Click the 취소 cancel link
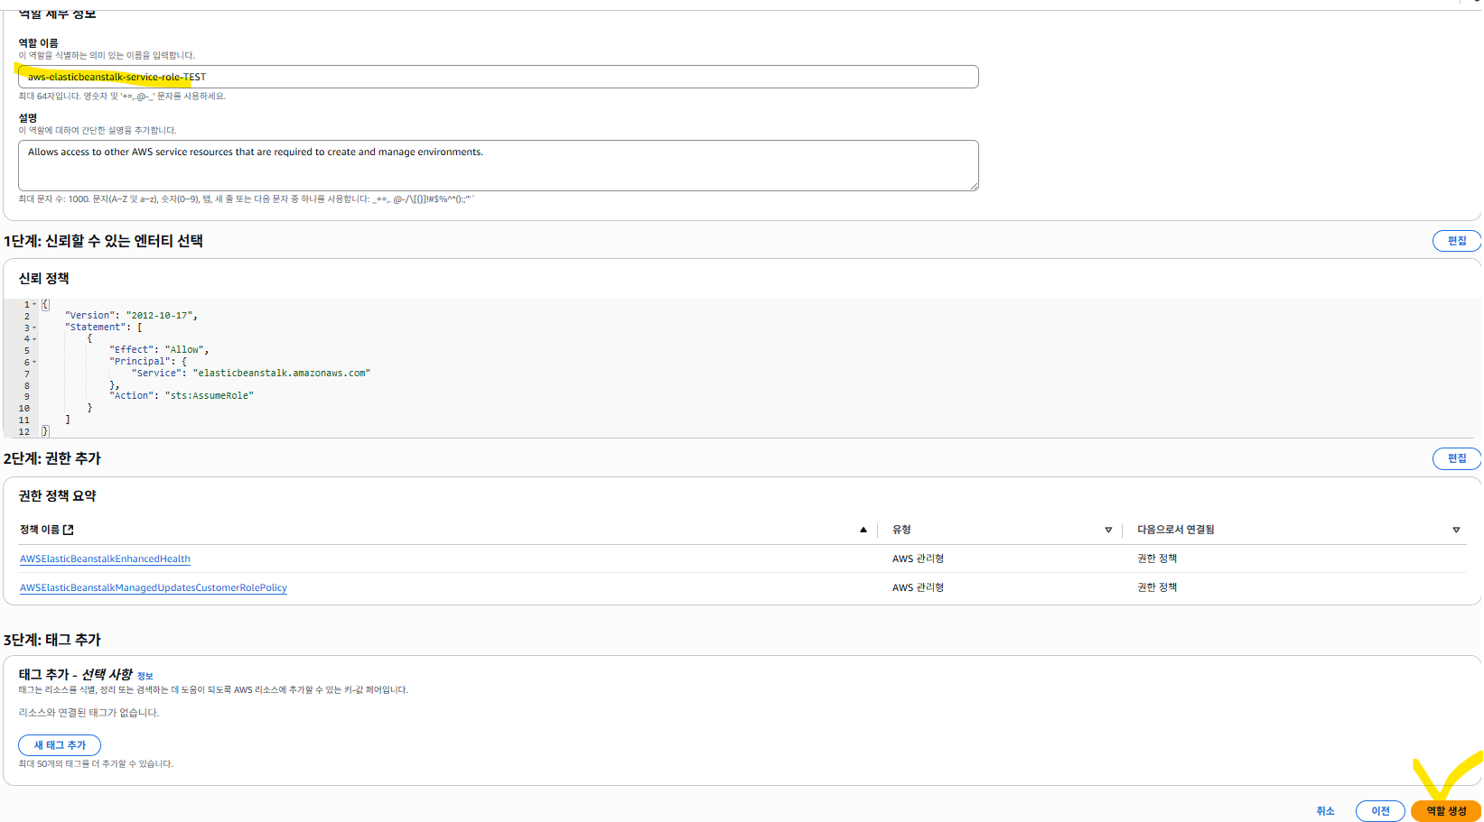Image resolution: width=1484 pixels, height=822 pixels. tap(1325, 811)
